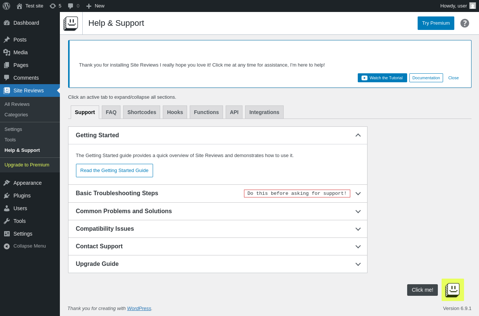Click the yellow mascot assistant icon
Image resolution: width=479 pixels, height=316 pixels.
click(x=452, y=290)
